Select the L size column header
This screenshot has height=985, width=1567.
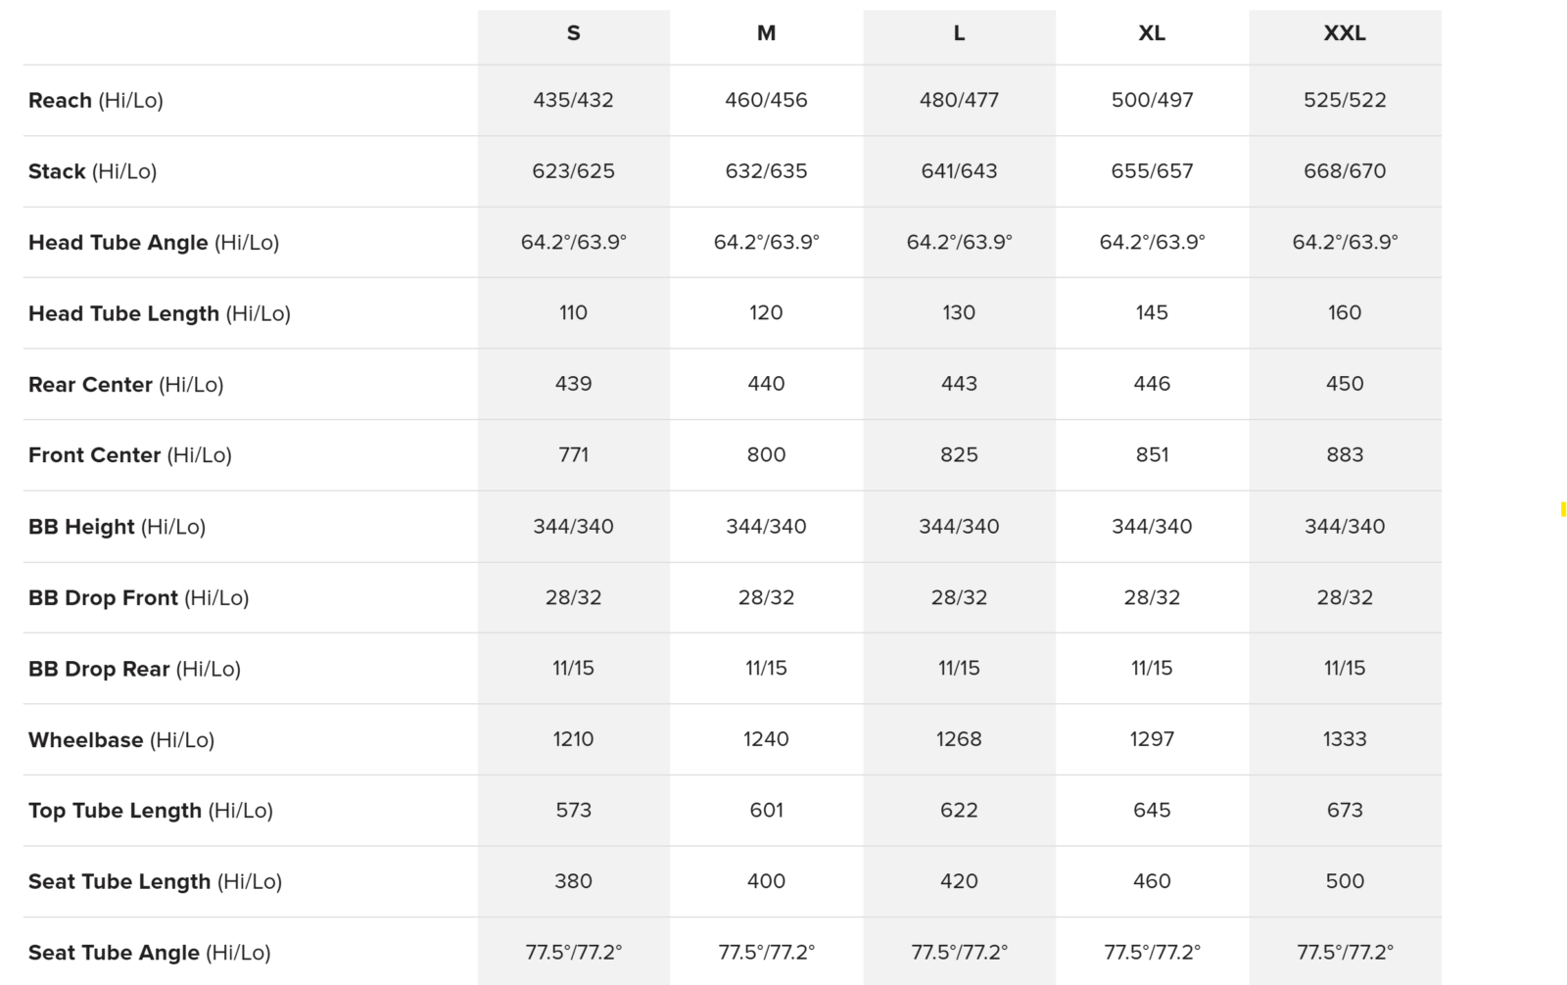pyautogui.click(x=959, y=33)
